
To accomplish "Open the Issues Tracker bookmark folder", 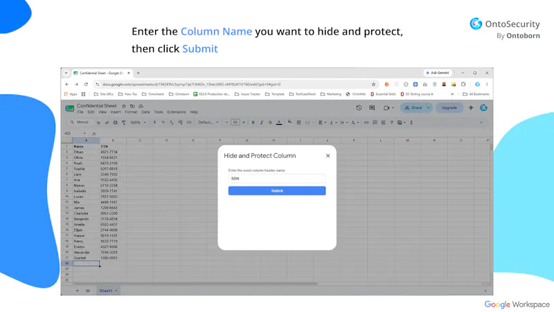I will coord(248,94).
